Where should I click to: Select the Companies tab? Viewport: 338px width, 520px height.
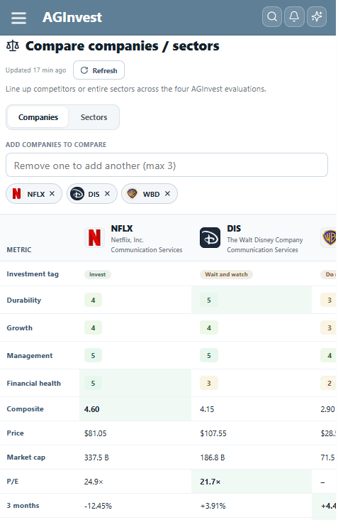click(38, 117)
